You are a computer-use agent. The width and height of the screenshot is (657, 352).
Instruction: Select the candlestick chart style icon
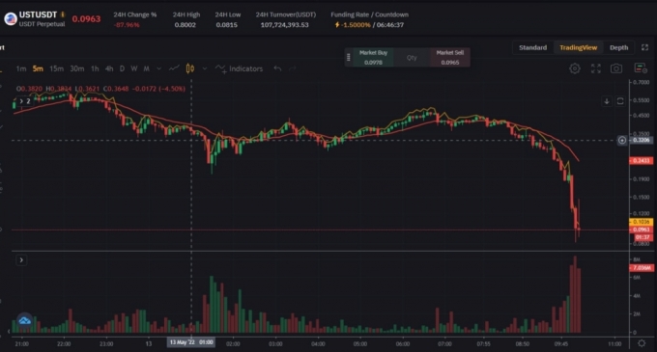pyautogui.click(x=189, y=68)
